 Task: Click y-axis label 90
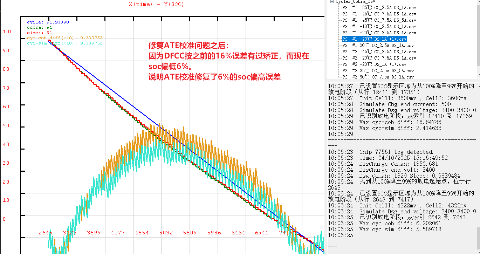6,50
